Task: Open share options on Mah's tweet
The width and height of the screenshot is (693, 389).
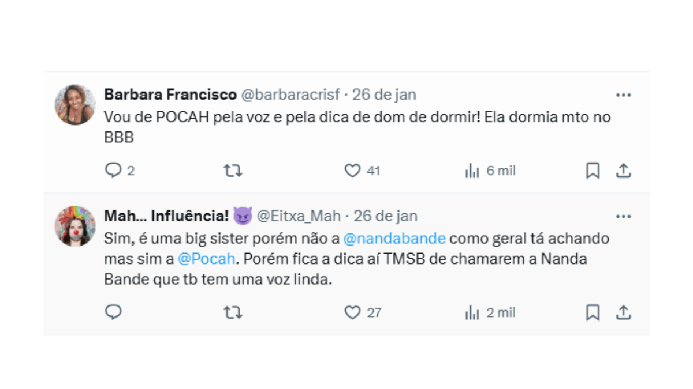Action: coord(623,313)
